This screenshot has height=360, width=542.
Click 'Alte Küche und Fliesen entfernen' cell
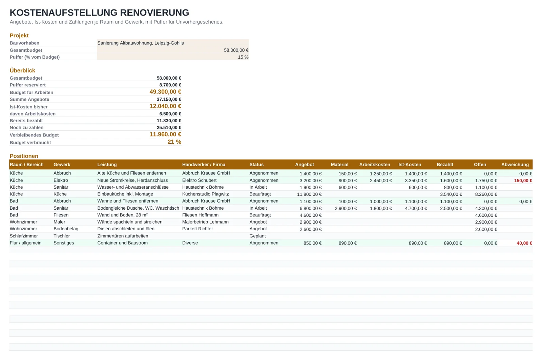132,173
